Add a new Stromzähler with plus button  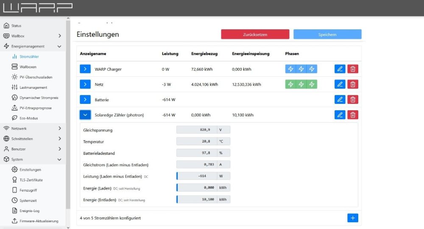(353, 218)
